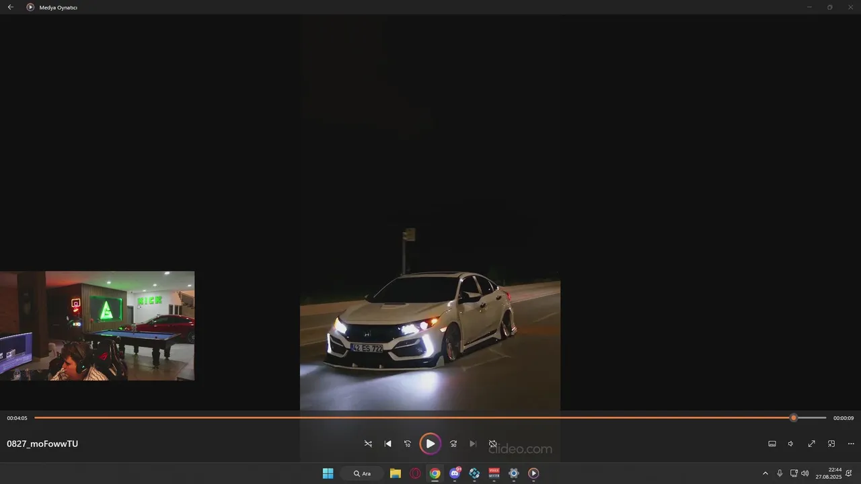Viewport: 861px width, 484px height.
Task: Open Google Chrome from taskbar
Action: click(435, 473)
